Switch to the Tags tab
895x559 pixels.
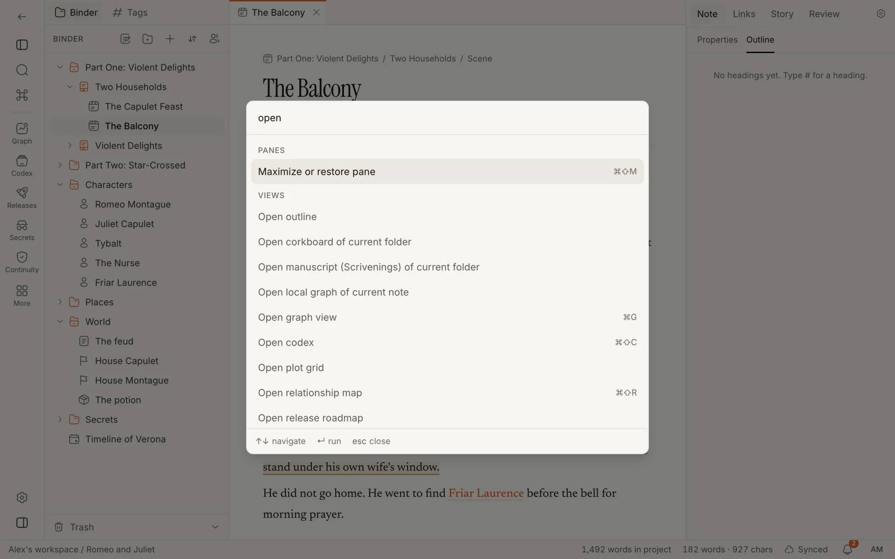130,13
